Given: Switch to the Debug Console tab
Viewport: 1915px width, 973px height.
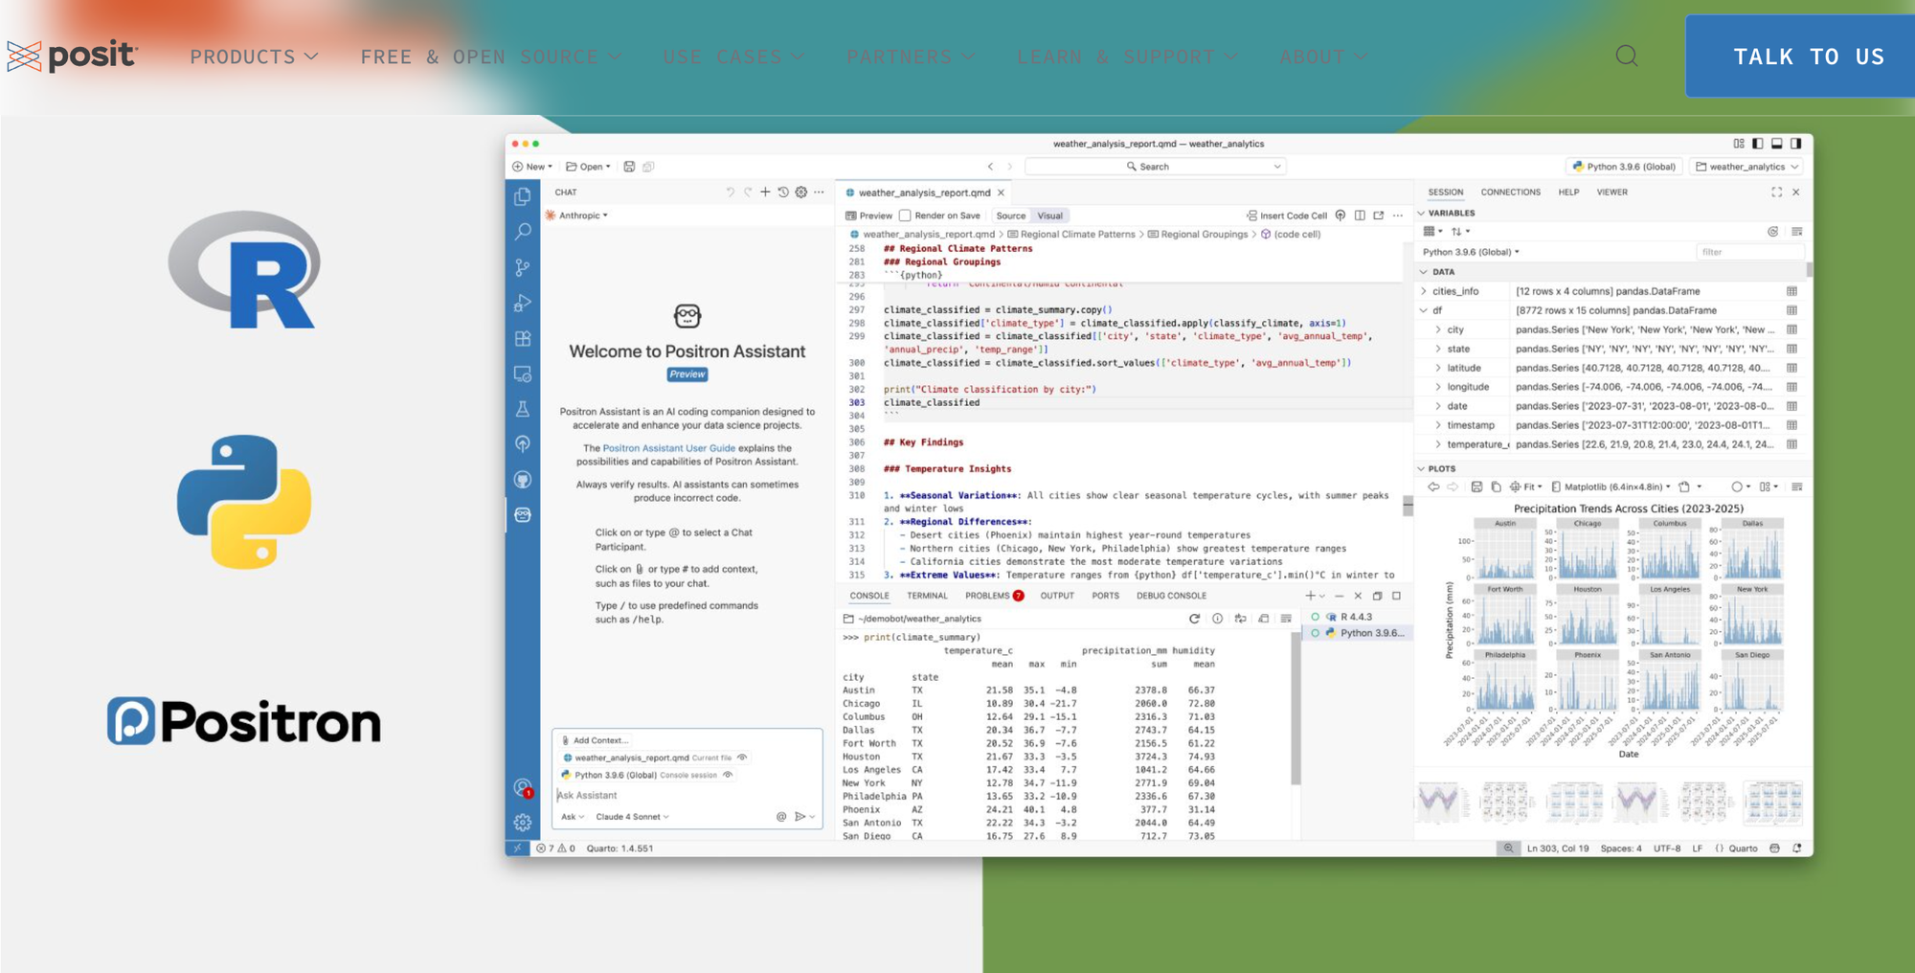Looking at the screenshot, I should [x=1171, y=596].
